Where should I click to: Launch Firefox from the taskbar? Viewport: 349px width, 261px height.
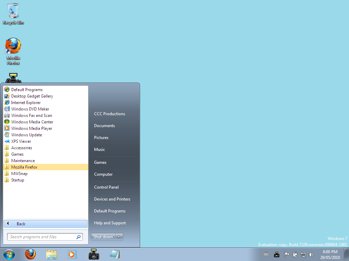coord(30,254)
